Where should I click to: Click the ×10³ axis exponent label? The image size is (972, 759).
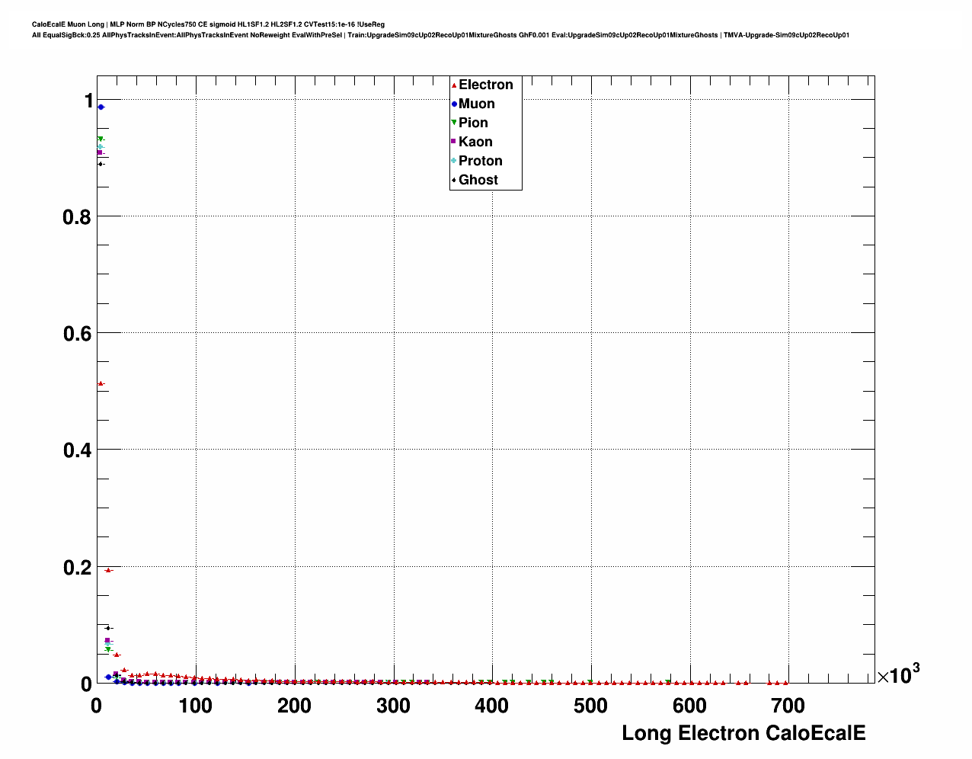[898, 674]
